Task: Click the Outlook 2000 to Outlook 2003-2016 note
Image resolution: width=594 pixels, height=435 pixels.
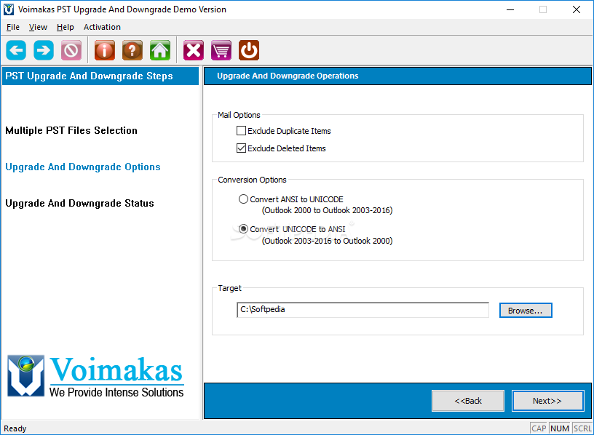Action: pyautogui.click(x=328, y=210)
